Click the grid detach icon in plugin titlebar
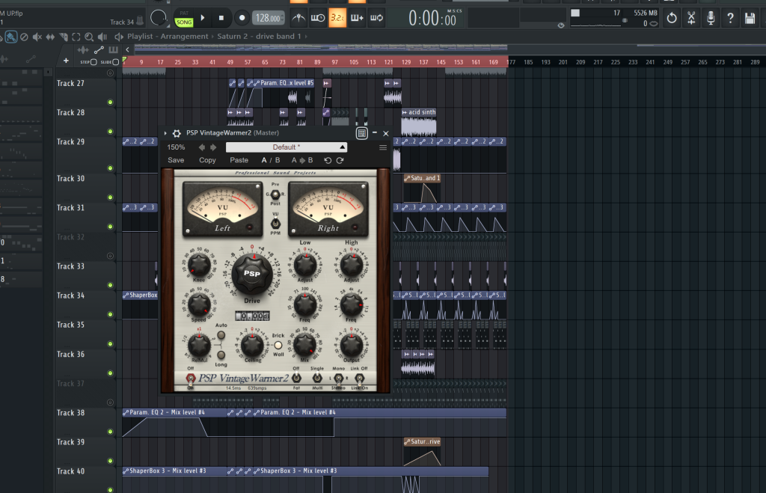Viewport: 766px width, 493px height. pyautogui.click(x=361, y=133)
